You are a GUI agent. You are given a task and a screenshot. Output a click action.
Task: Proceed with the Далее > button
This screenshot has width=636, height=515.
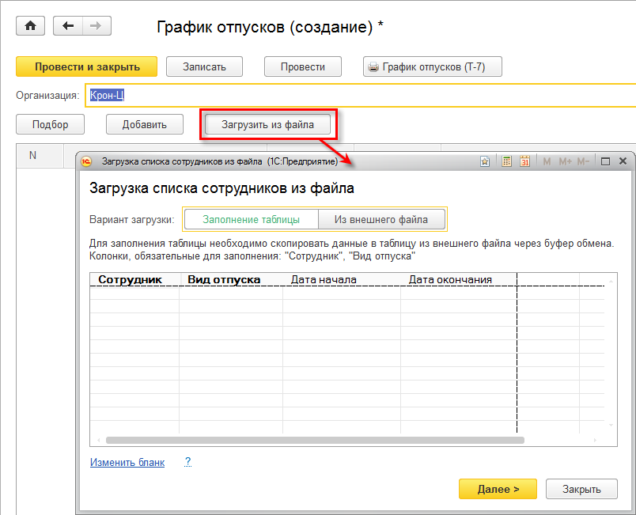[498, 489]
